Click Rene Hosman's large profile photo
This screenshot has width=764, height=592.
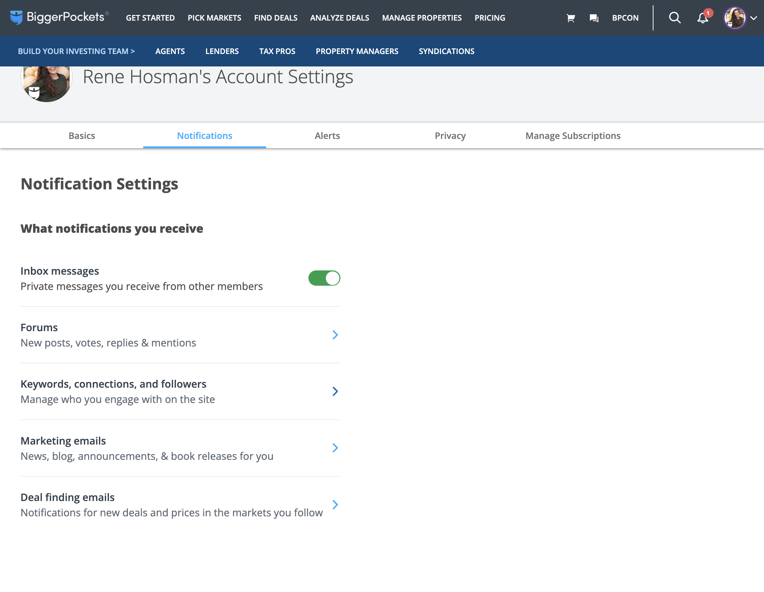pyautogui.click(x=47, y=84)
